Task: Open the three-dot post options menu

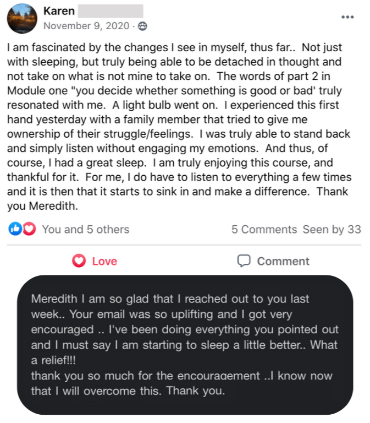Action: click(347, 17)
